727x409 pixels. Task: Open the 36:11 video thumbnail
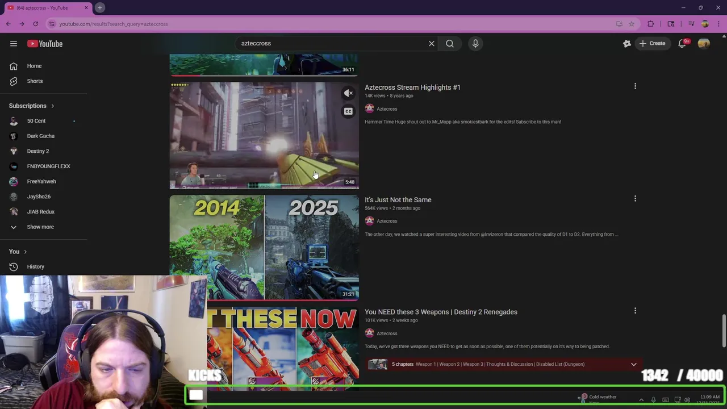click(x=264, y=64)
